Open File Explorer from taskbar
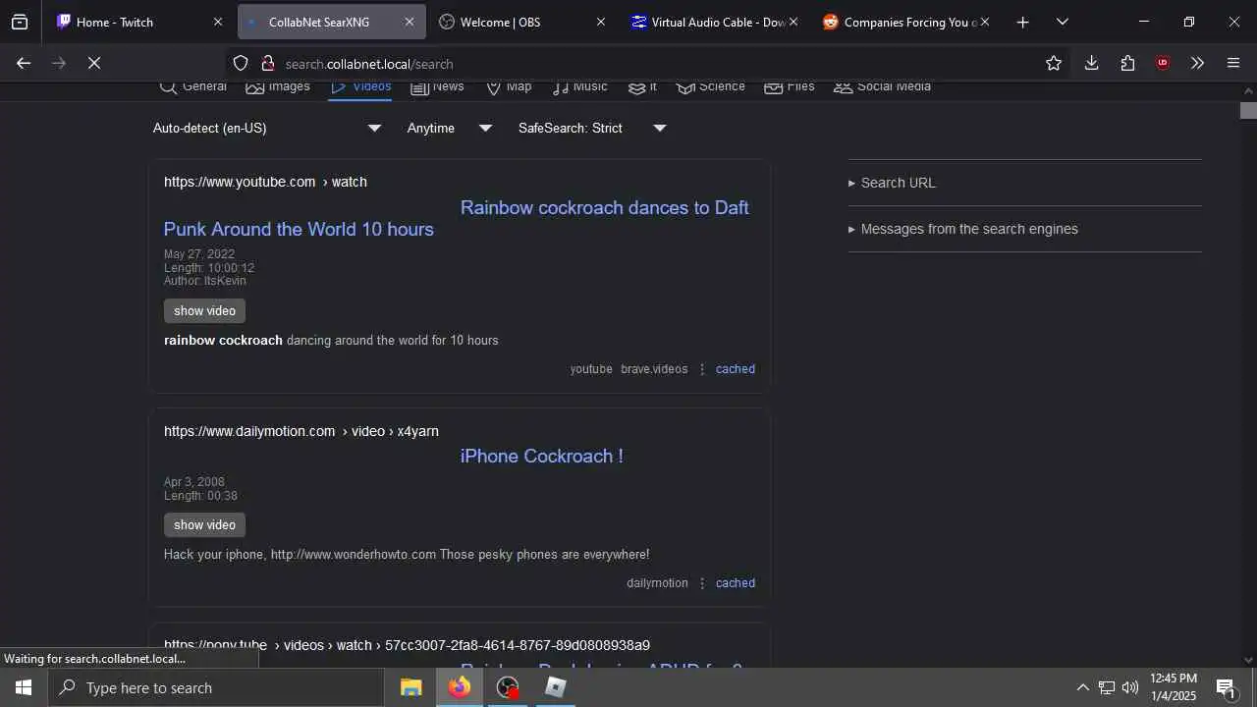This screenshot has width=1257, height=707. coord(411,687)
